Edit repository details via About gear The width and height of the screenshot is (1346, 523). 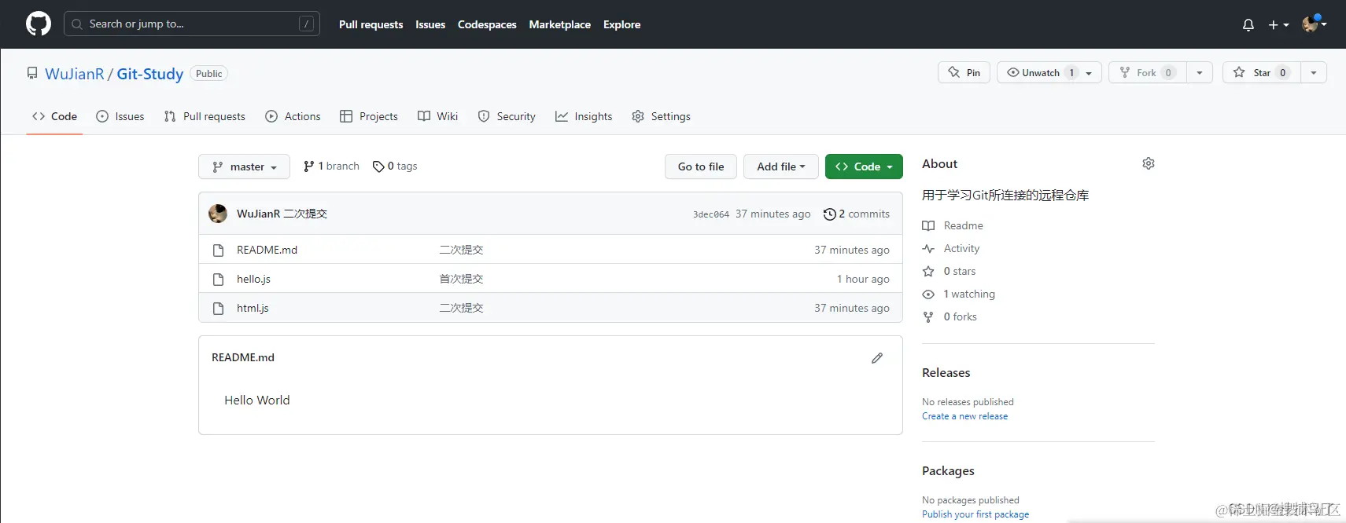point(1149,163)
